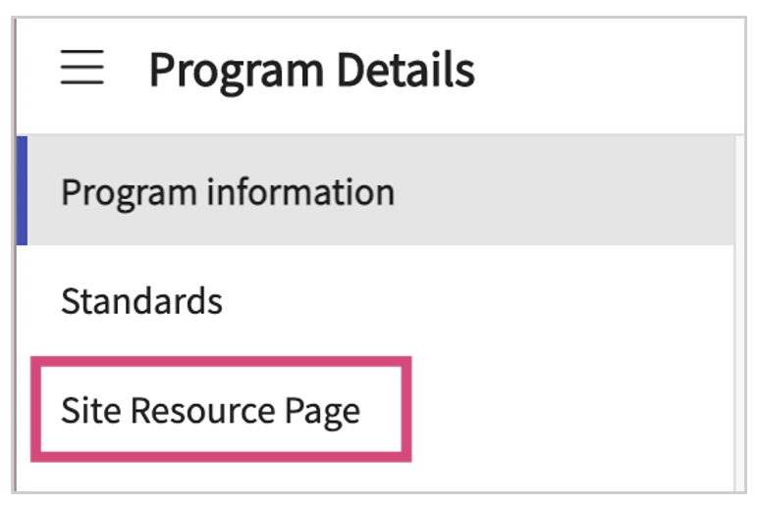Image resolution: width=758 pixels, height=506 pixels.
Task: Choose the Standards menu entry
Action: pyautogui.click(x=141, y=301)
